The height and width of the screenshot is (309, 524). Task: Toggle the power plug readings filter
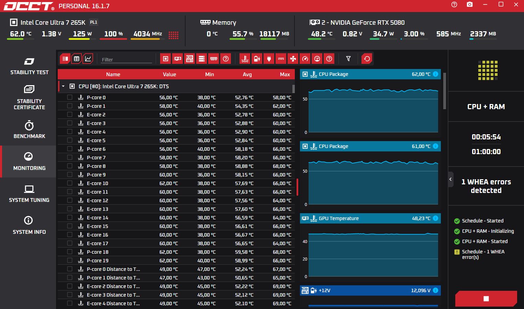pyautogui.click(x=269, y=59)
